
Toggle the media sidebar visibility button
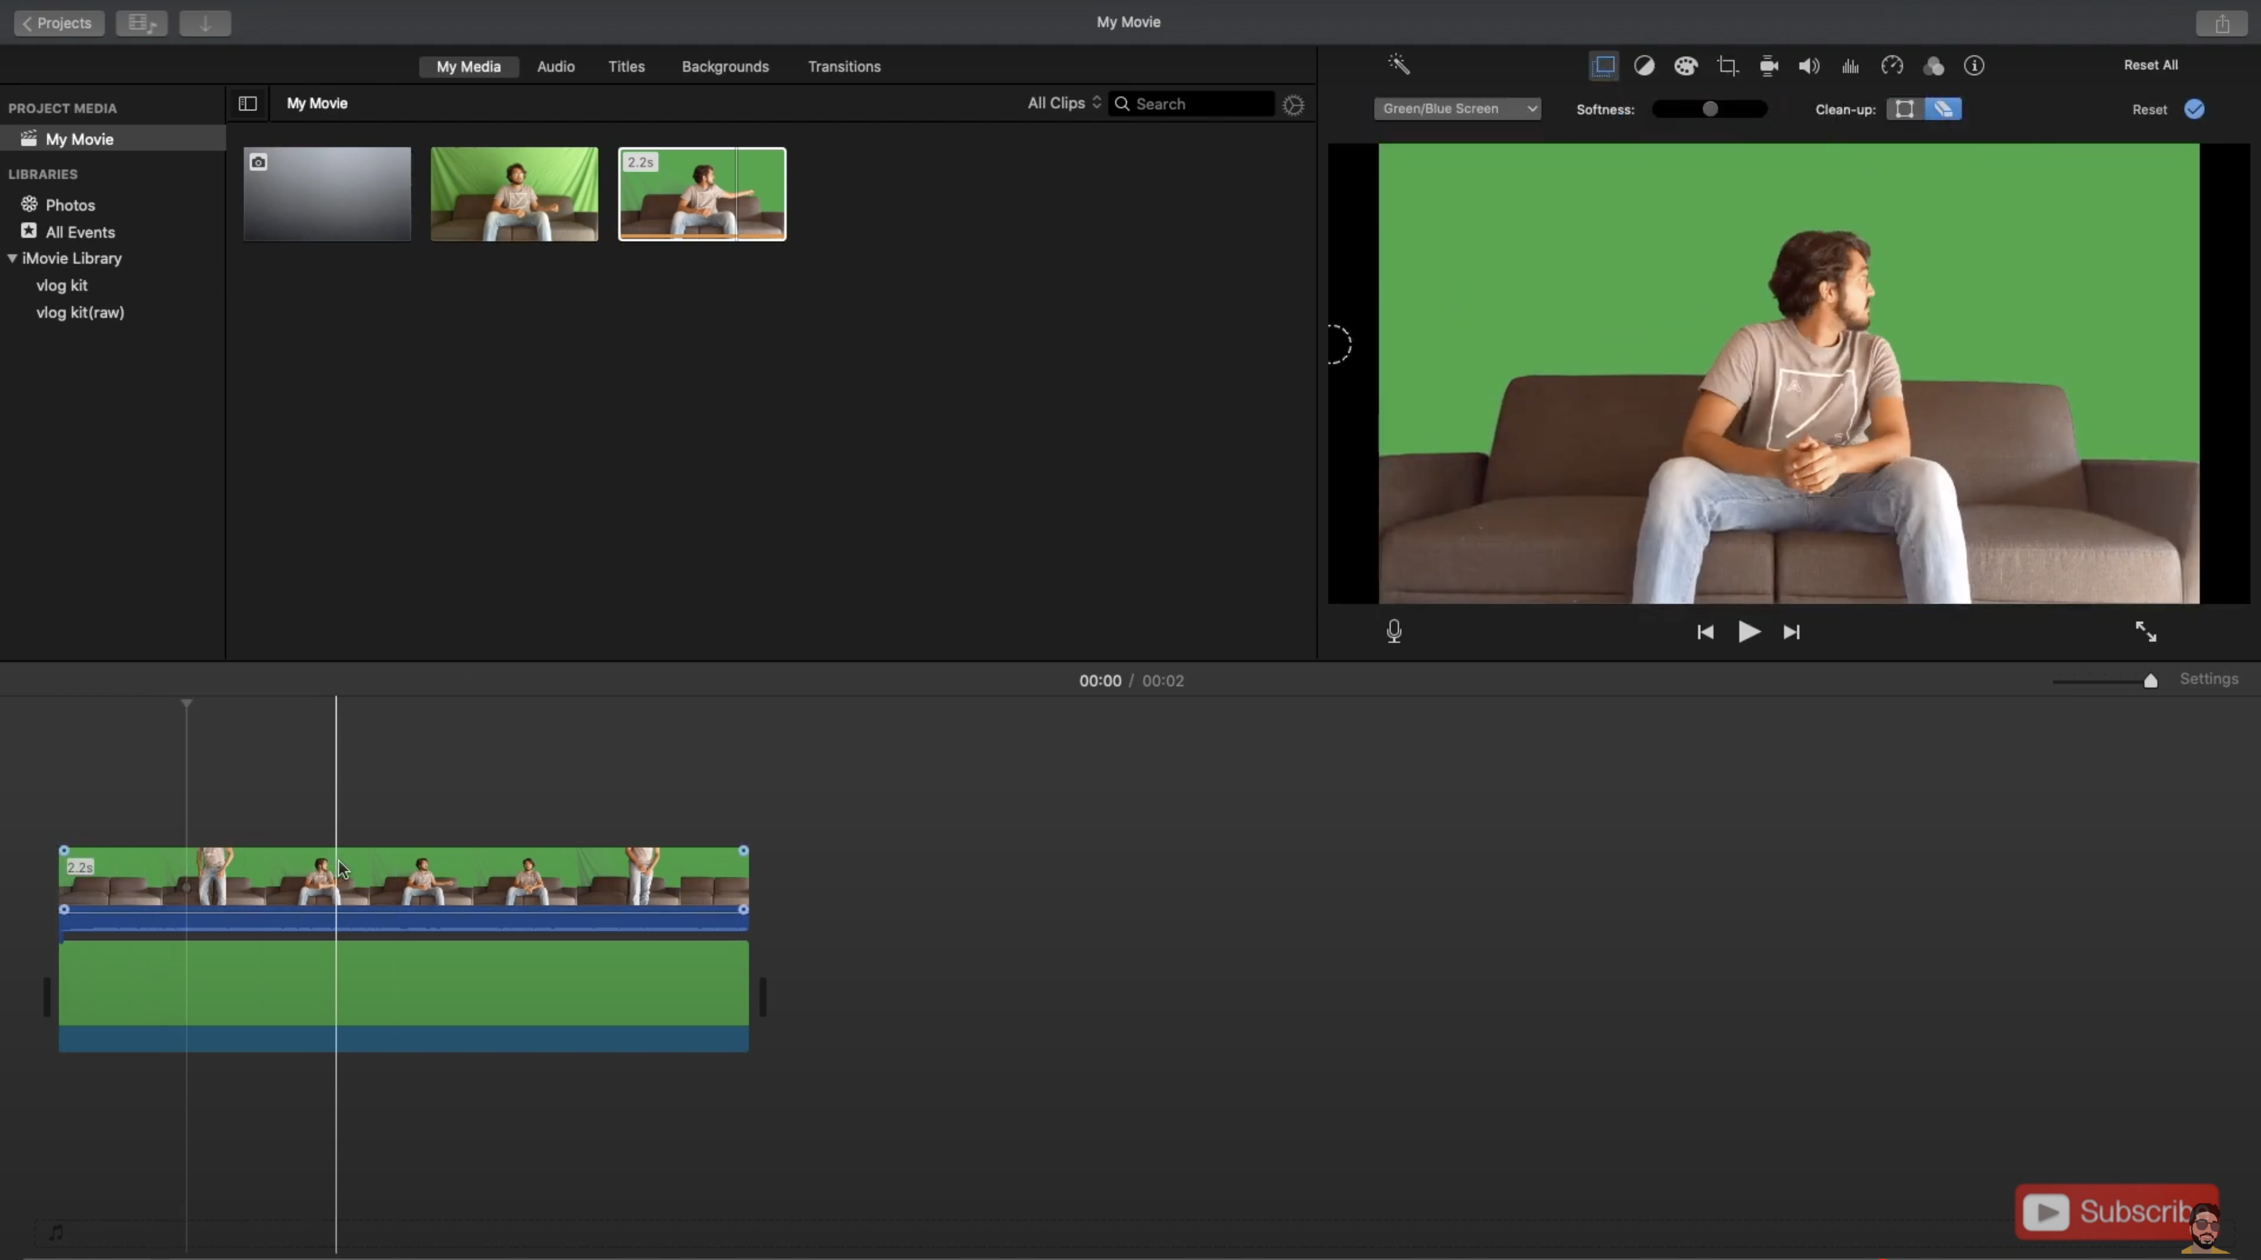pos(247,103)
